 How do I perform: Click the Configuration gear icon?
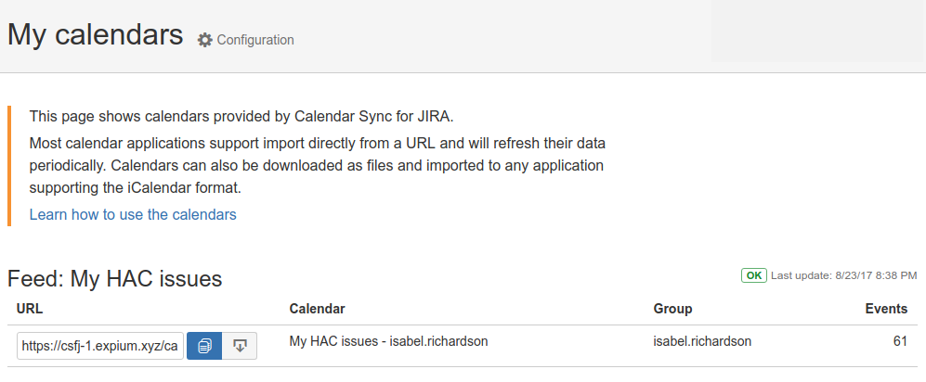click(x=205, y=40)
